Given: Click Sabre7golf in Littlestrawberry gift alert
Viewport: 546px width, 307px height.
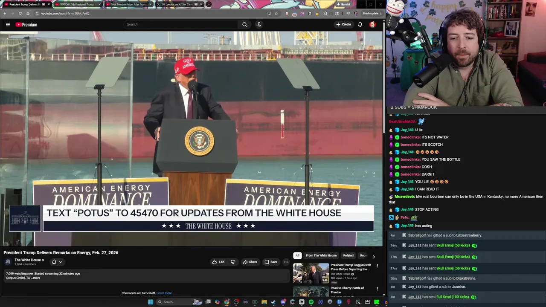Looking at the screenshot, I should pyautogui.click(x=417, y=235).
